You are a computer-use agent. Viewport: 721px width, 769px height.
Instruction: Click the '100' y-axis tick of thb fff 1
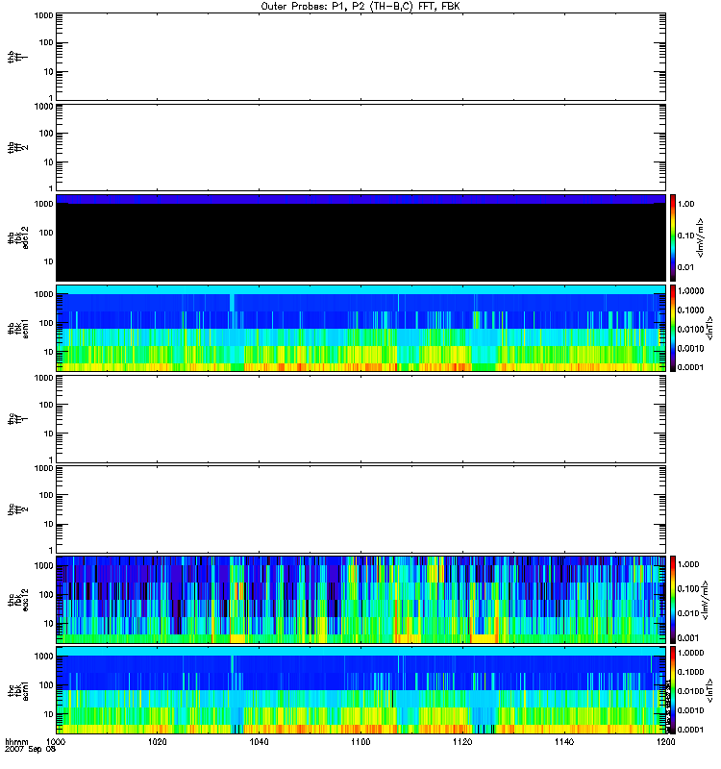(46, 42)
